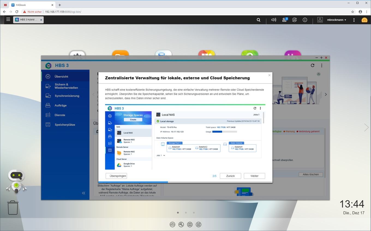Viewport: 371px width, 231px height.
Task: Open the desktop trash bin
Action: pos(13,208)
